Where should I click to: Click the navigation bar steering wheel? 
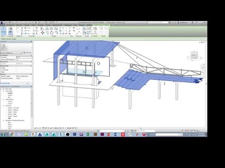[203, 68]
